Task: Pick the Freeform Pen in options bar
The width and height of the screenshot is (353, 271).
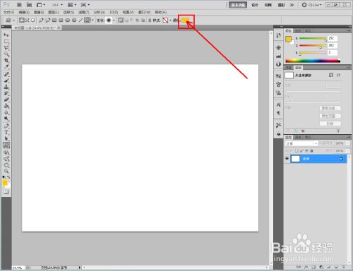Action: click(48, 20)
